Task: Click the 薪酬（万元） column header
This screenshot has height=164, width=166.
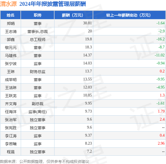Action: (x=74, y=15)
